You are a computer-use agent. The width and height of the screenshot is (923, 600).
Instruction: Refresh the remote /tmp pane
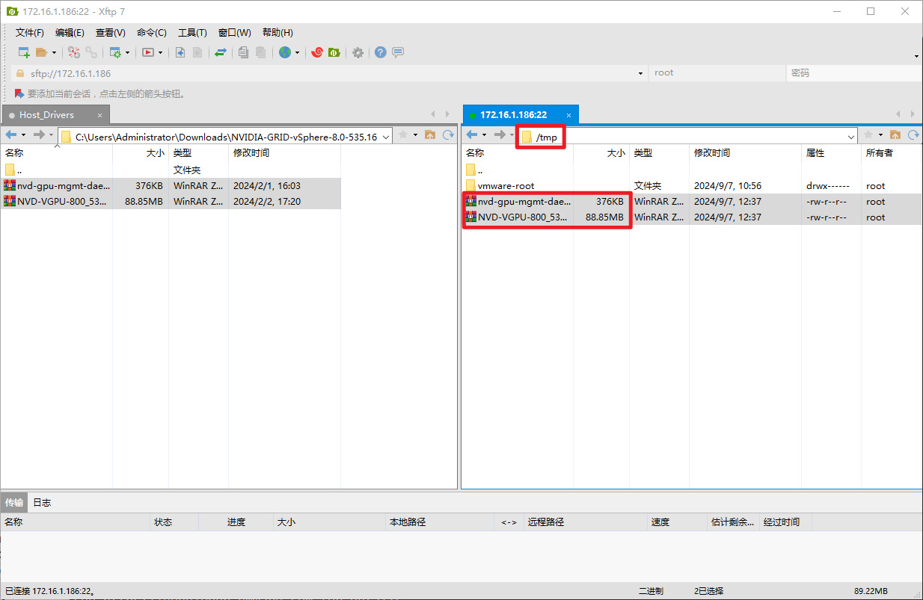click(x=913, y=135)
